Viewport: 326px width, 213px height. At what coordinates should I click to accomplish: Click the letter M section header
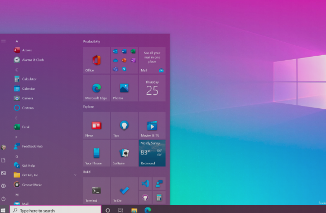click(17, 195)
